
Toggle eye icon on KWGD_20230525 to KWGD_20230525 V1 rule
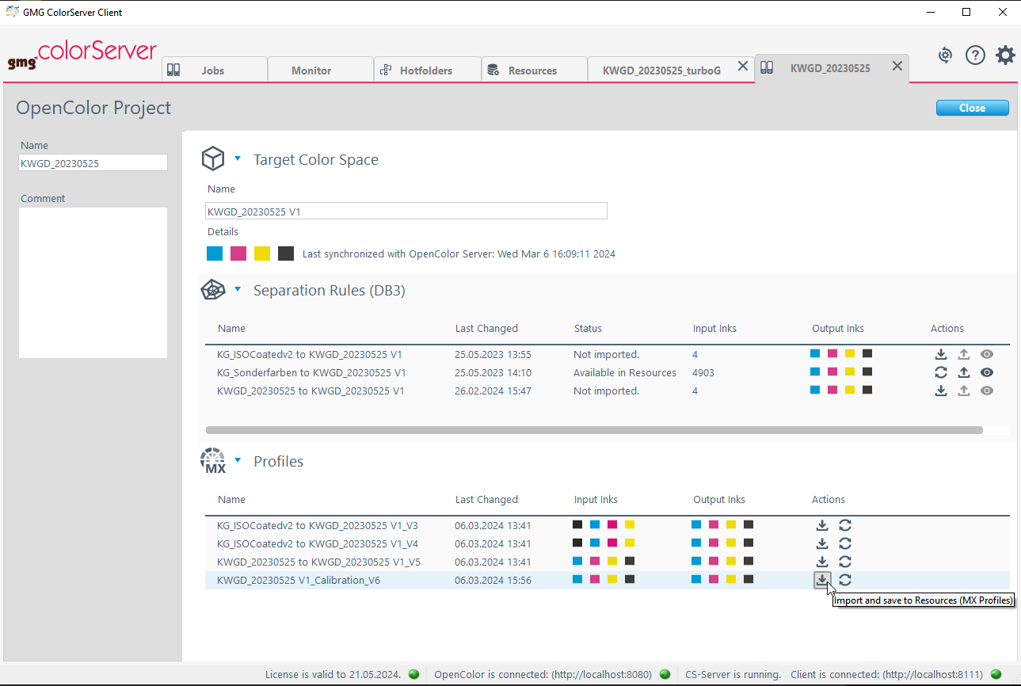click(x=987, y=391)
